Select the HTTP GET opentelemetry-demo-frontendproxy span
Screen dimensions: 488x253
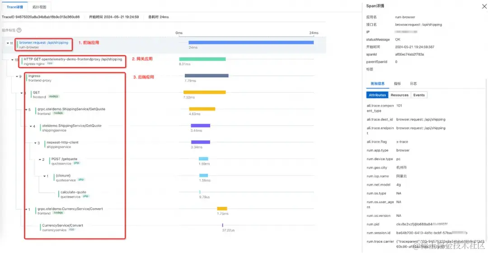[73, 59]
